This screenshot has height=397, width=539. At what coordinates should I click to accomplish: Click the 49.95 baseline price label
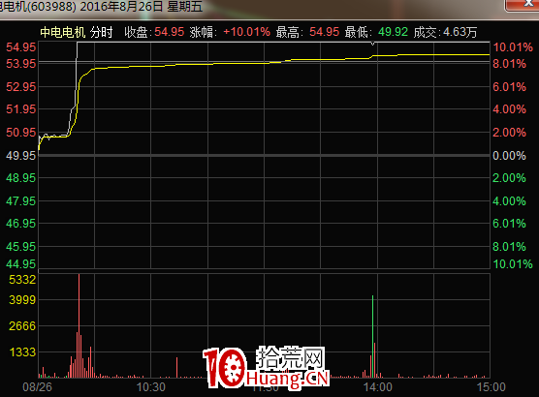click(x=21, y=156)
